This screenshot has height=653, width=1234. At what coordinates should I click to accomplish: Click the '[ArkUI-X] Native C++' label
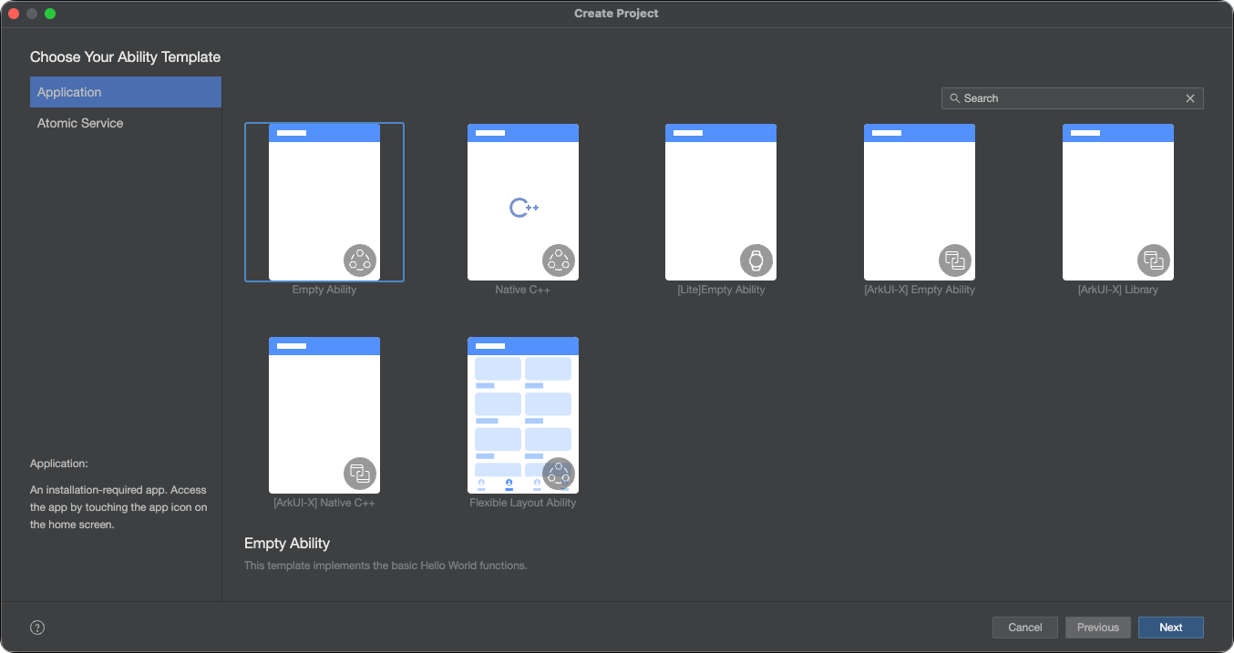(324, 503)
